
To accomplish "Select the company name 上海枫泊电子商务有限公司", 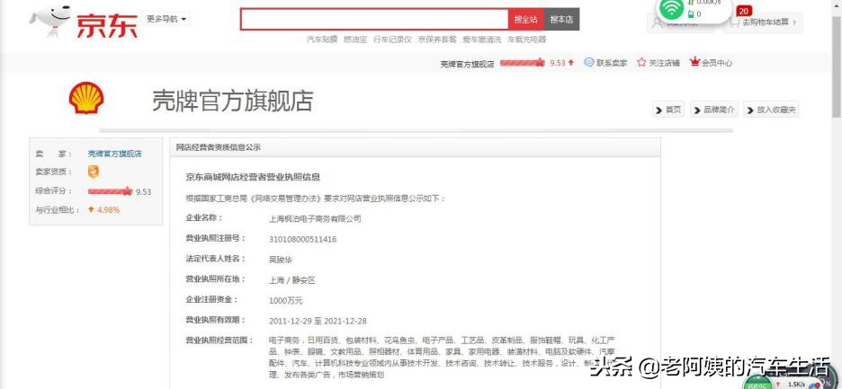I will point(315,219).
